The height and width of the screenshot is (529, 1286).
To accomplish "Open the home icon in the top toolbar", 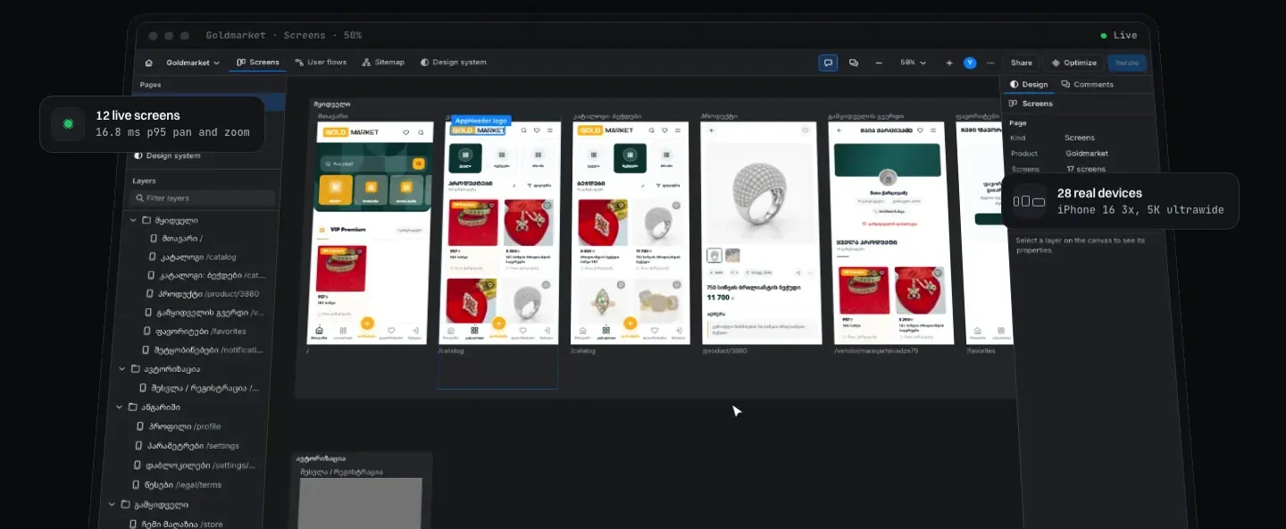I will 149,63.
